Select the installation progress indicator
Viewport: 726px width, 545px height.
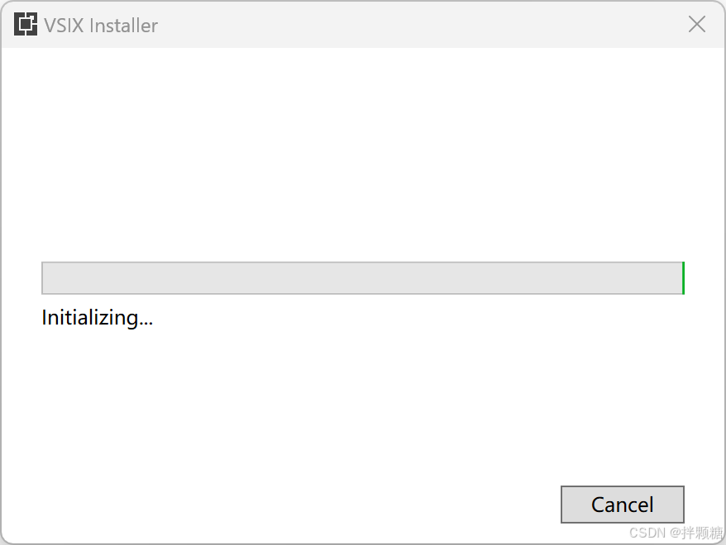coord(362,278)
